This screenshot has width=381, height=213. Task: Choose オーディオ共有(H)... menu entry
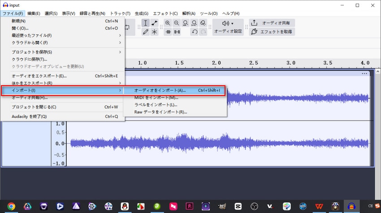pos(63,97)
